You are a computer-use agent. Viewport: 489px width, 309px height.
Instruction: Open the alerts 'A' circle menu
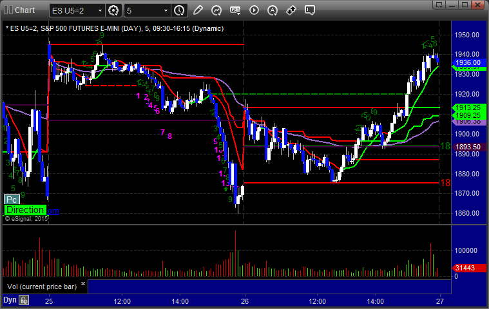pos(273,10)
